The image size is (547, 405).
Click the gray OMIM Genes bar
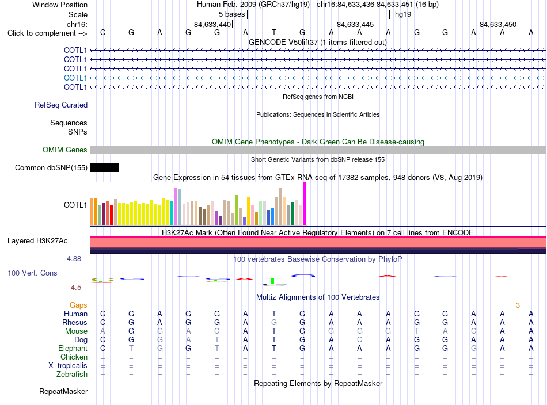pos(318,150)
